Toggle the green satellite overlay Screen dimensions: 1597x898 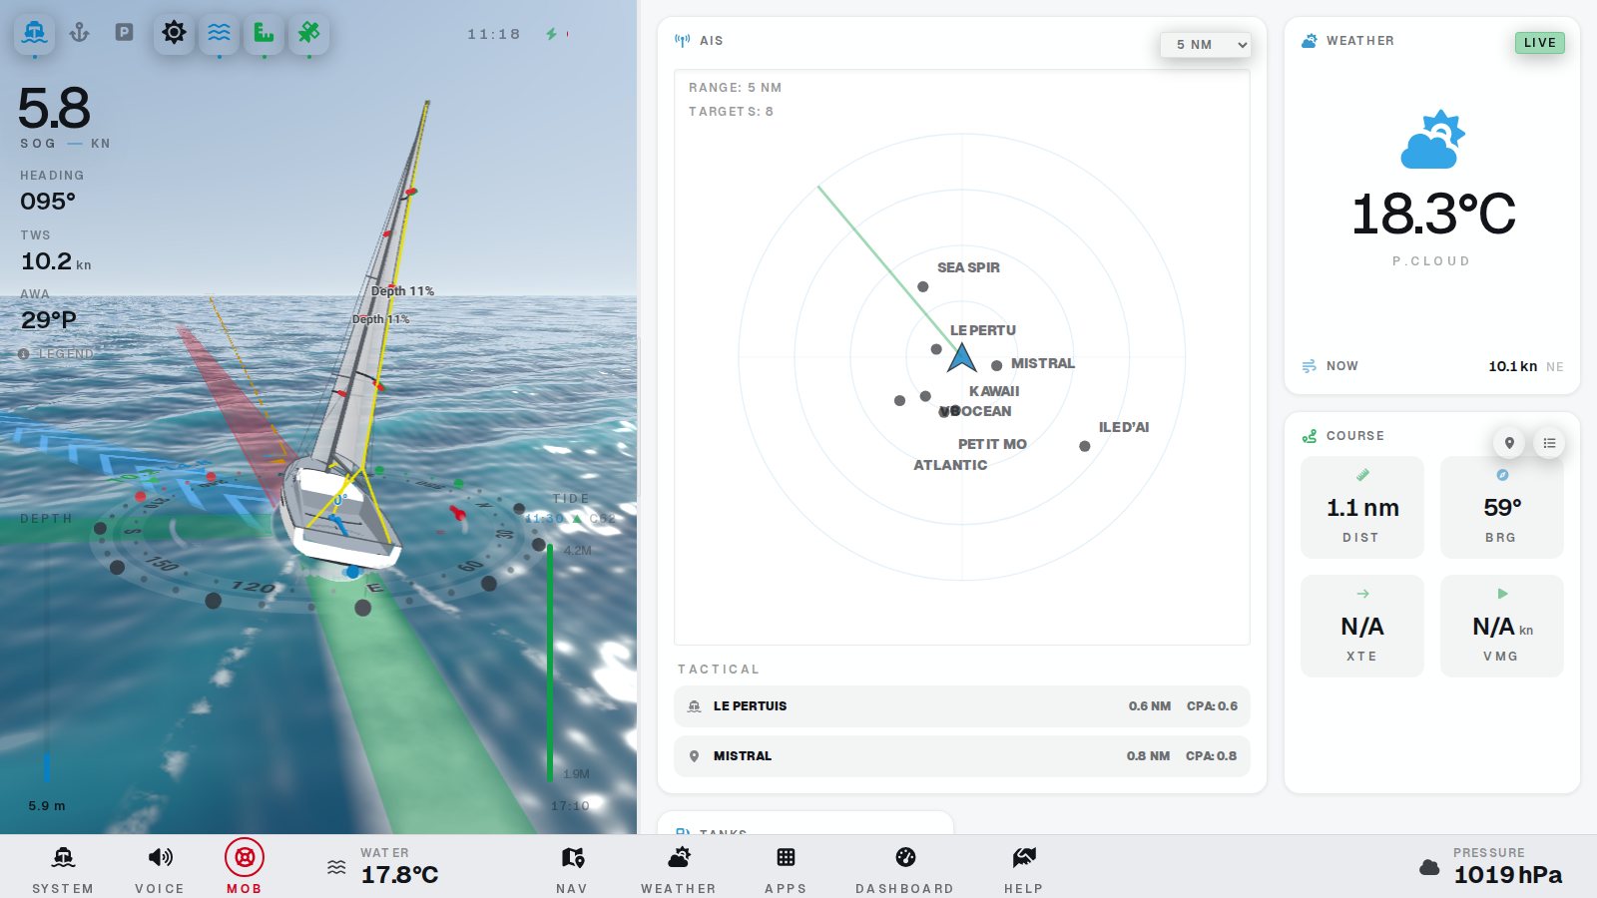tap(308, 33)
